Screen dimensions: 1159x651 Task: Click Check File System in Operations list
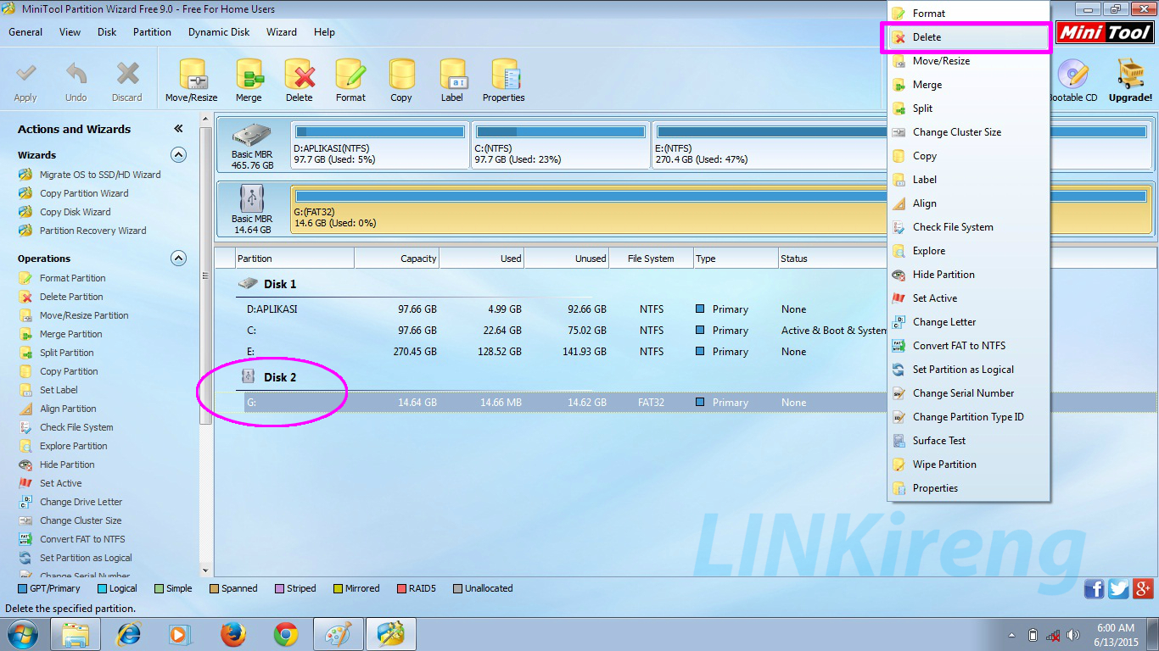pos(76,427)
